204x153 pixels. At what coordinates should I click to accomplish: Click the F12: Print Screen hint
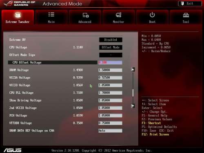(x=155, y=134)
